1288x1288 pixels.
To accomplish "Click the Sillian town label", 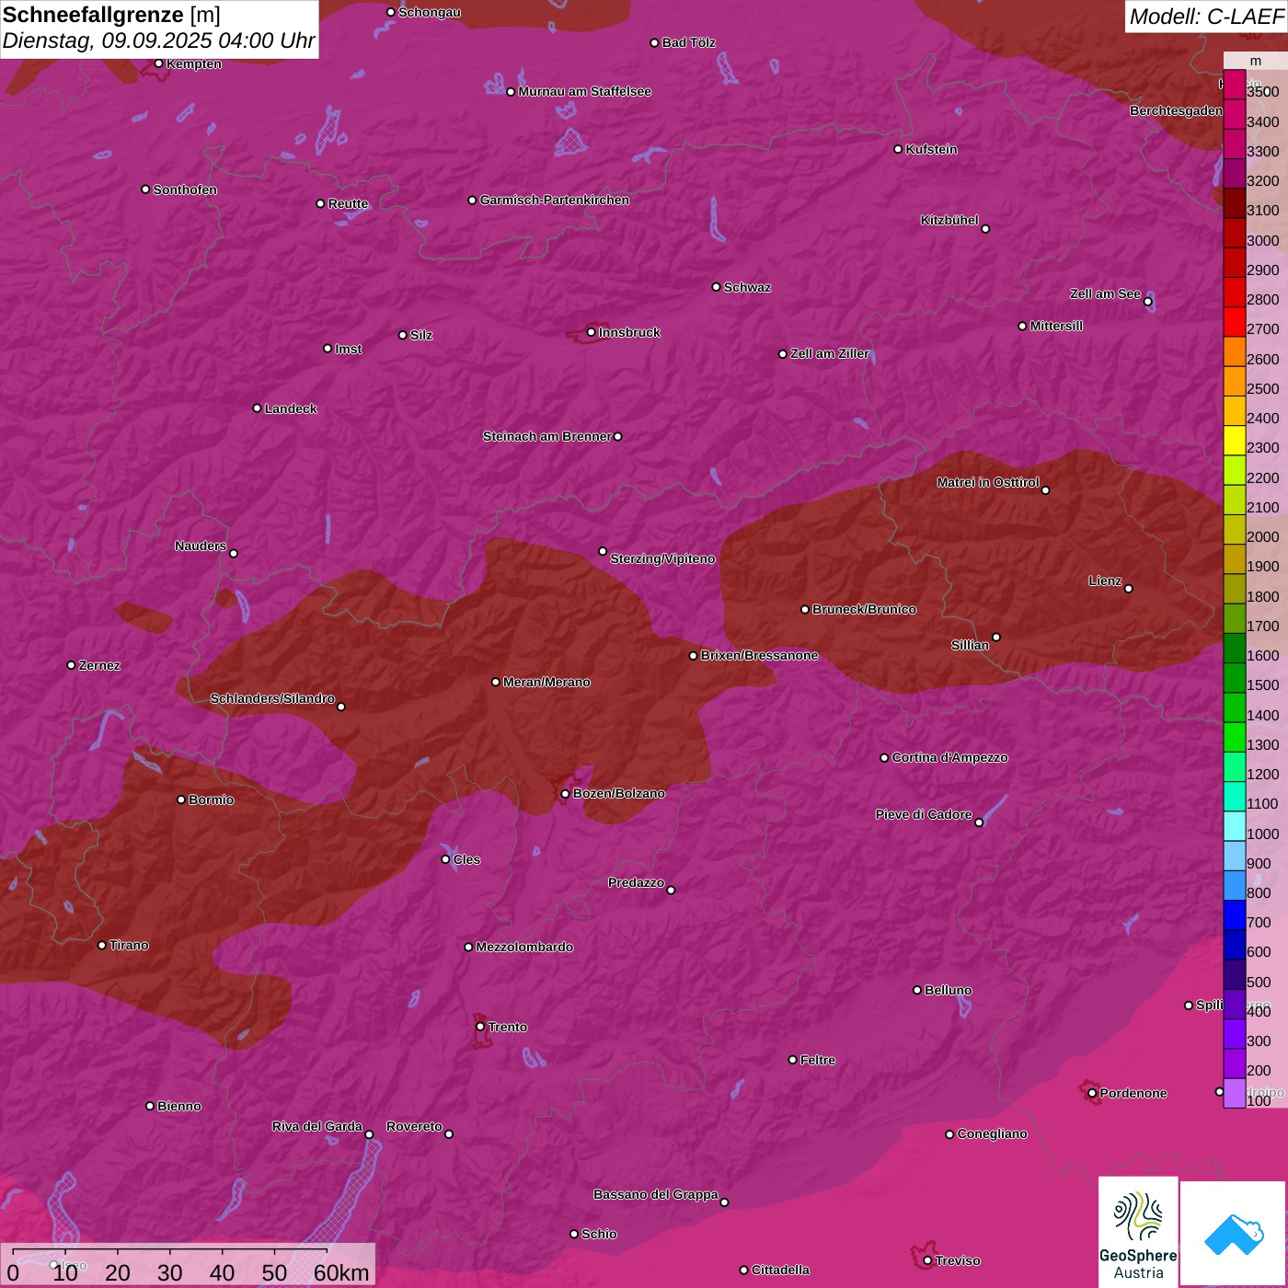I will point(970,645).
